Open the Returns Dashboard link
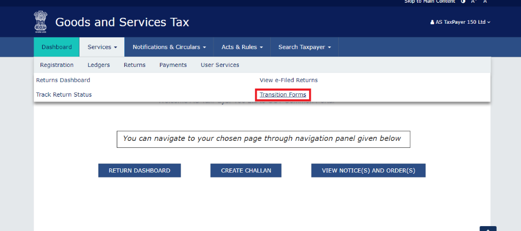The width and height of the screenshot is (521, 231). (x=63, y=80)
